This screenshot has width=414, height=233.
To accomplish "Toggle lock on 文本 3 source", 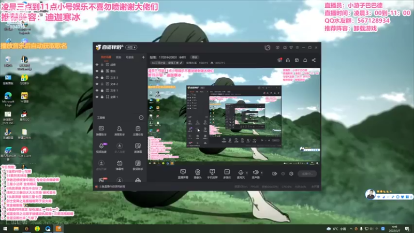I will point(102,77).
